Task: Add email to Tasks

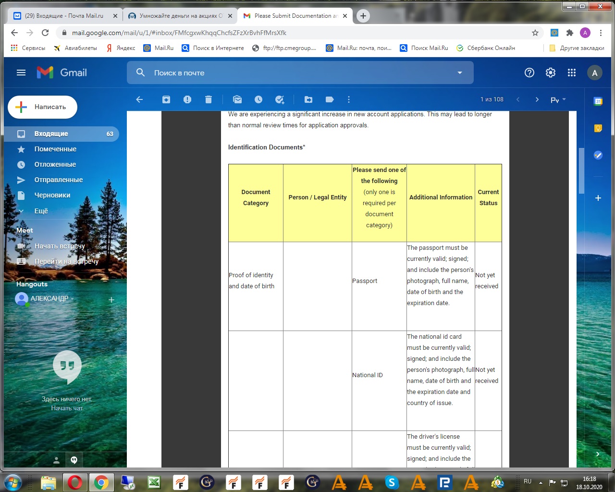Action: click(x=280, y=99)
